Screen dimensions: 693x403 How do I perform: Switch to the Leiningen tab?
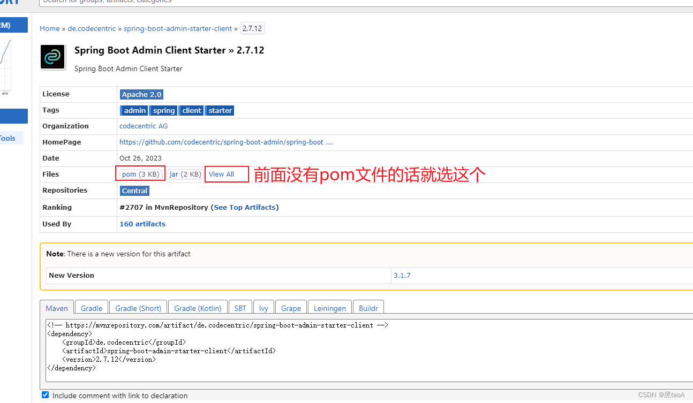click(x=330, y=308)
